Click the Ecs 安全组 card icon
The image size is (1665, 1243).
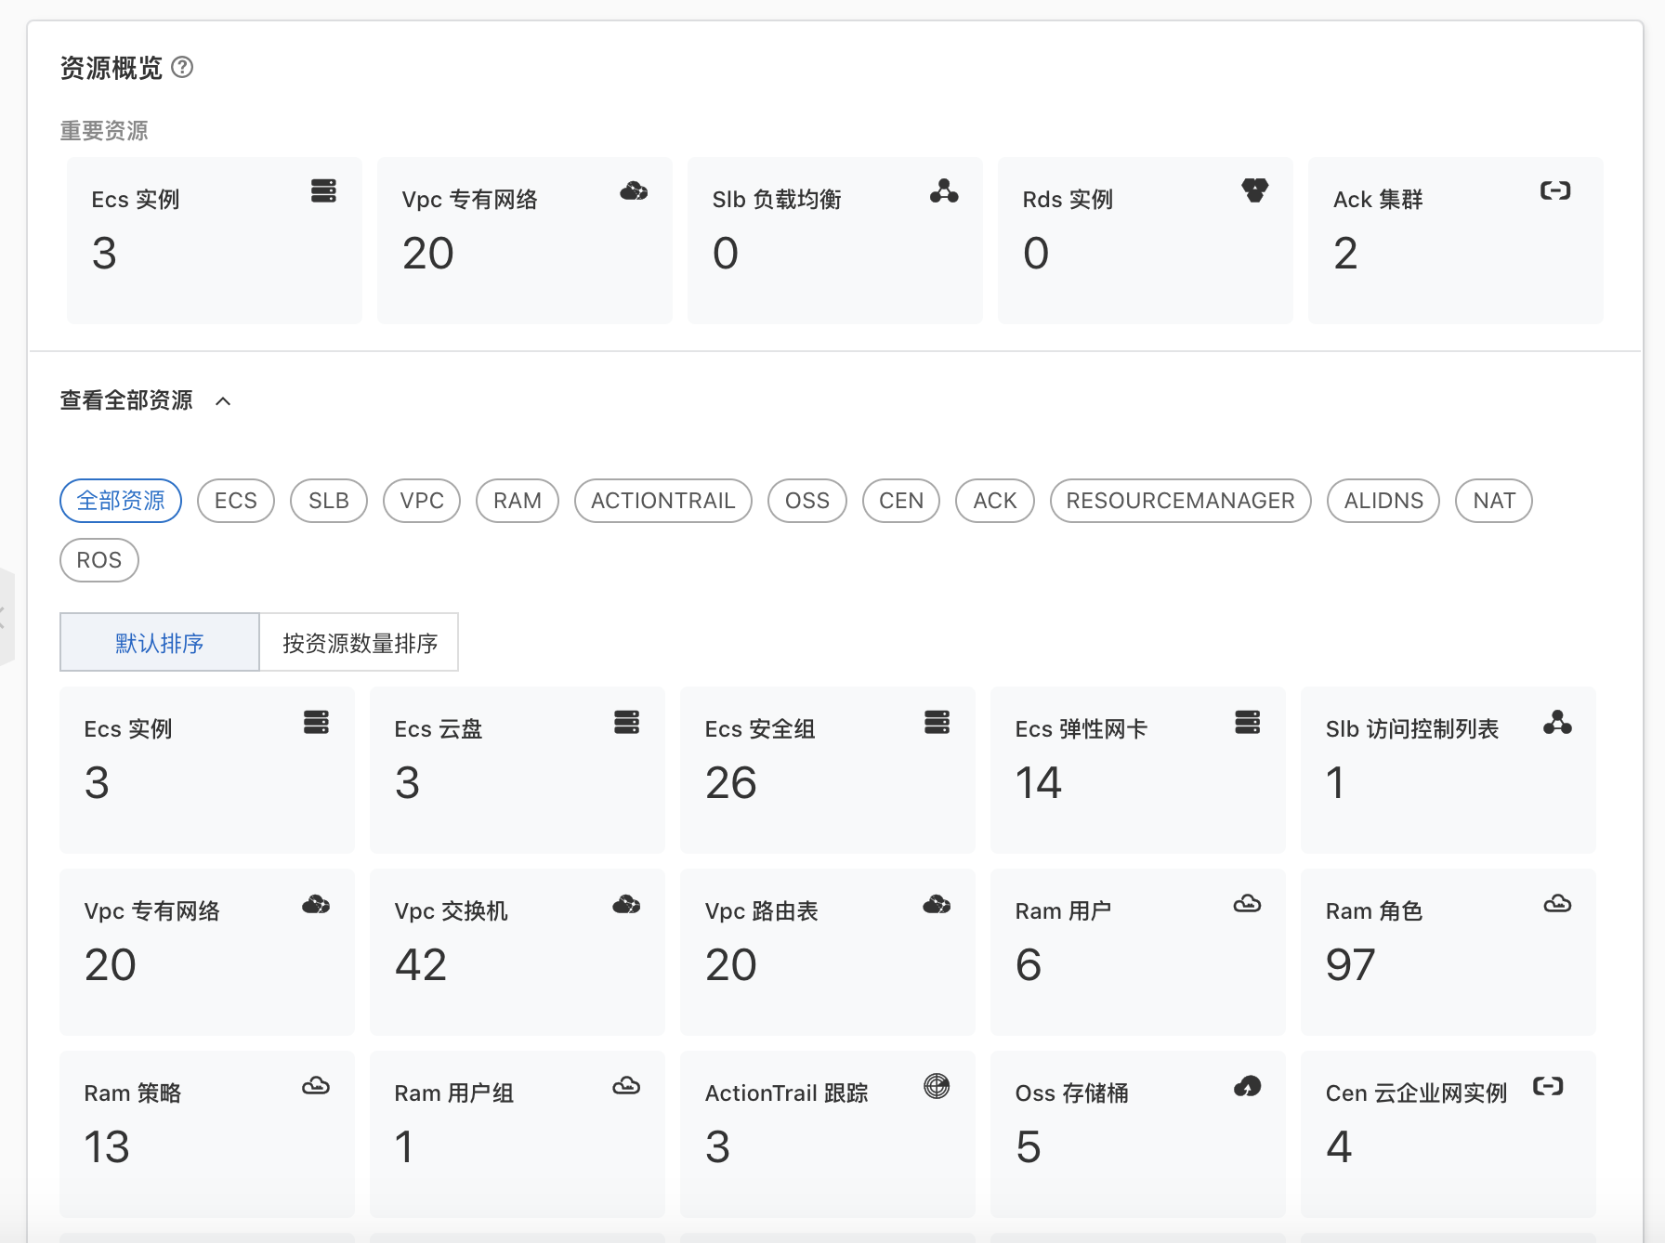[x=937, y=722]
